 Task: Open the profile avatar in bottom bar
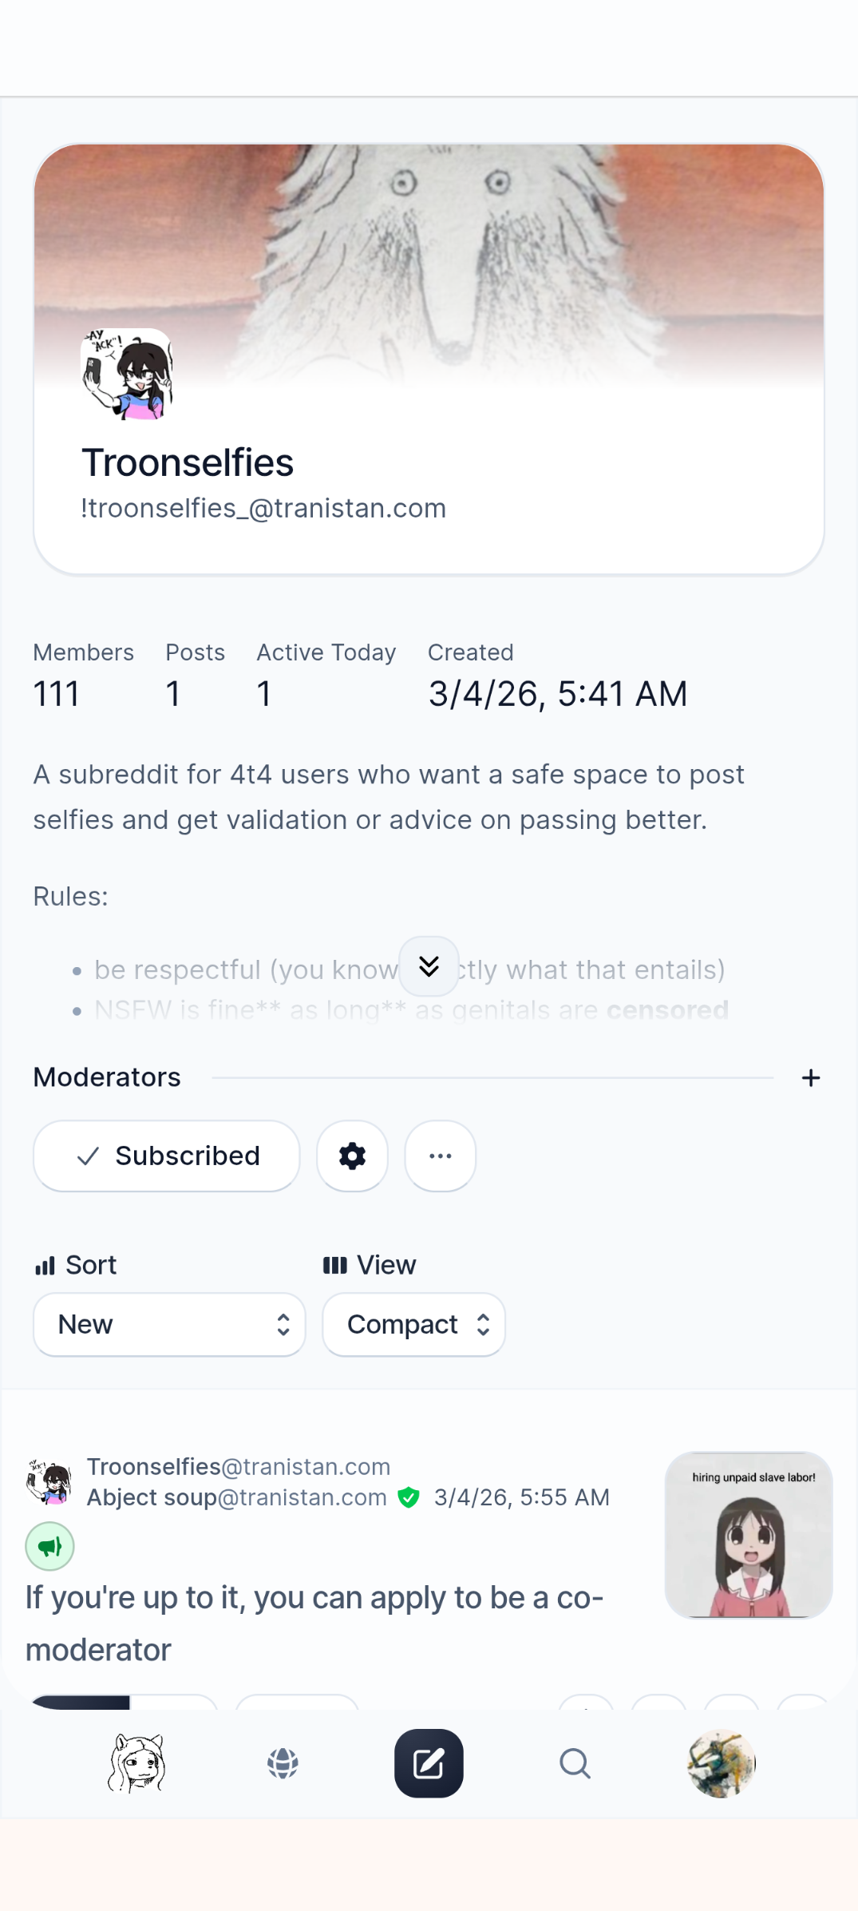(x=721, y=1762)
